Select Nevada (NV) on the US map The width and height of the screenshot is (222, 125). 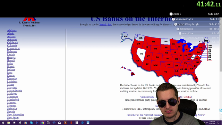141,54
